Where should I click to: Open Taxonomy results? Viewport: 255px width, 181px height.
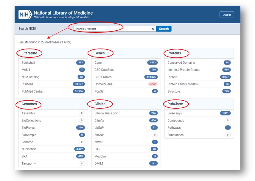point(53,163)
